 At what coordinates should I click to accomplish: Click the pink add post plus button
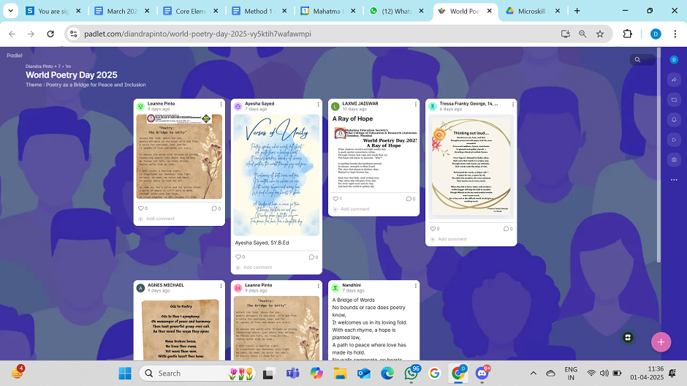point(661,341)
